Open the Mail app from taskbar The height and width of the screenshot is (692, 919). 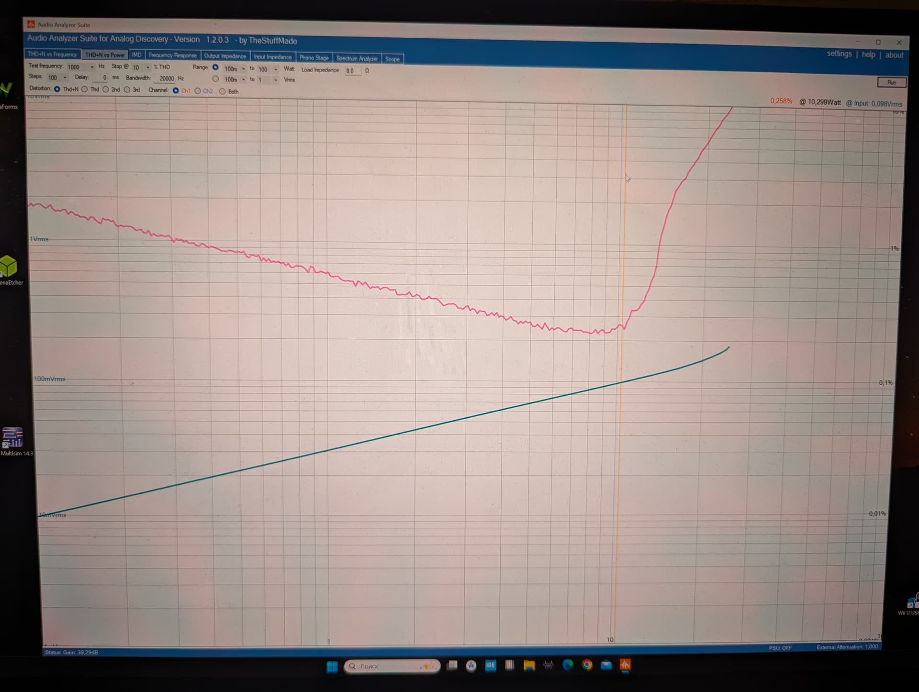coord(606,665)
